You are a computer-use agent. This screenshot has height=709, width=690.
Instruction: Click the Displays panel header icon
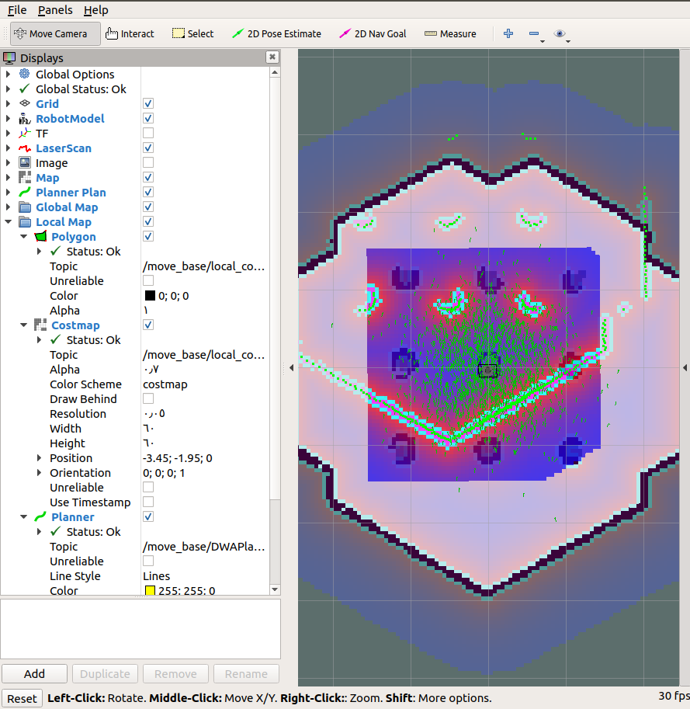click(x=10, y=57)
